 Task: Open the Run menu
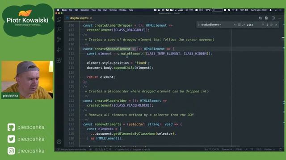tap(105, 10)
